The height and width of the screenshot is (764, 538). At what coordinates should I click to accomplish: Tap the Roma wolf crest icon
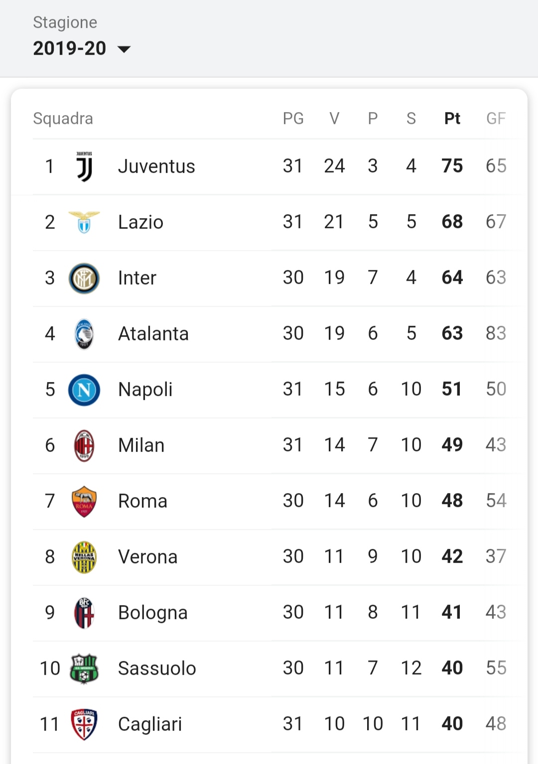84,501
